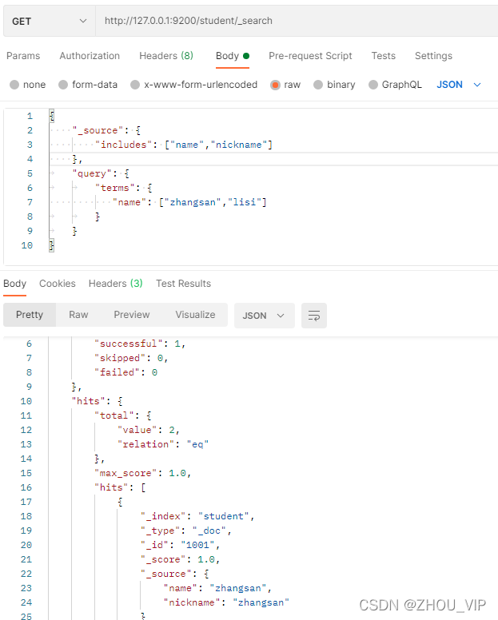Click the "_id": "1001" line

pyautogui.click(x=180, y=545)
